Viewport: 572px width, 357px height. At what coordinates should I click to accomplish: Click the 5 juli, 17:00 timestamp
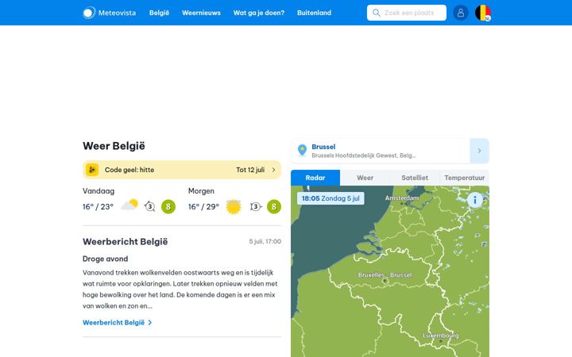point(265,241)
